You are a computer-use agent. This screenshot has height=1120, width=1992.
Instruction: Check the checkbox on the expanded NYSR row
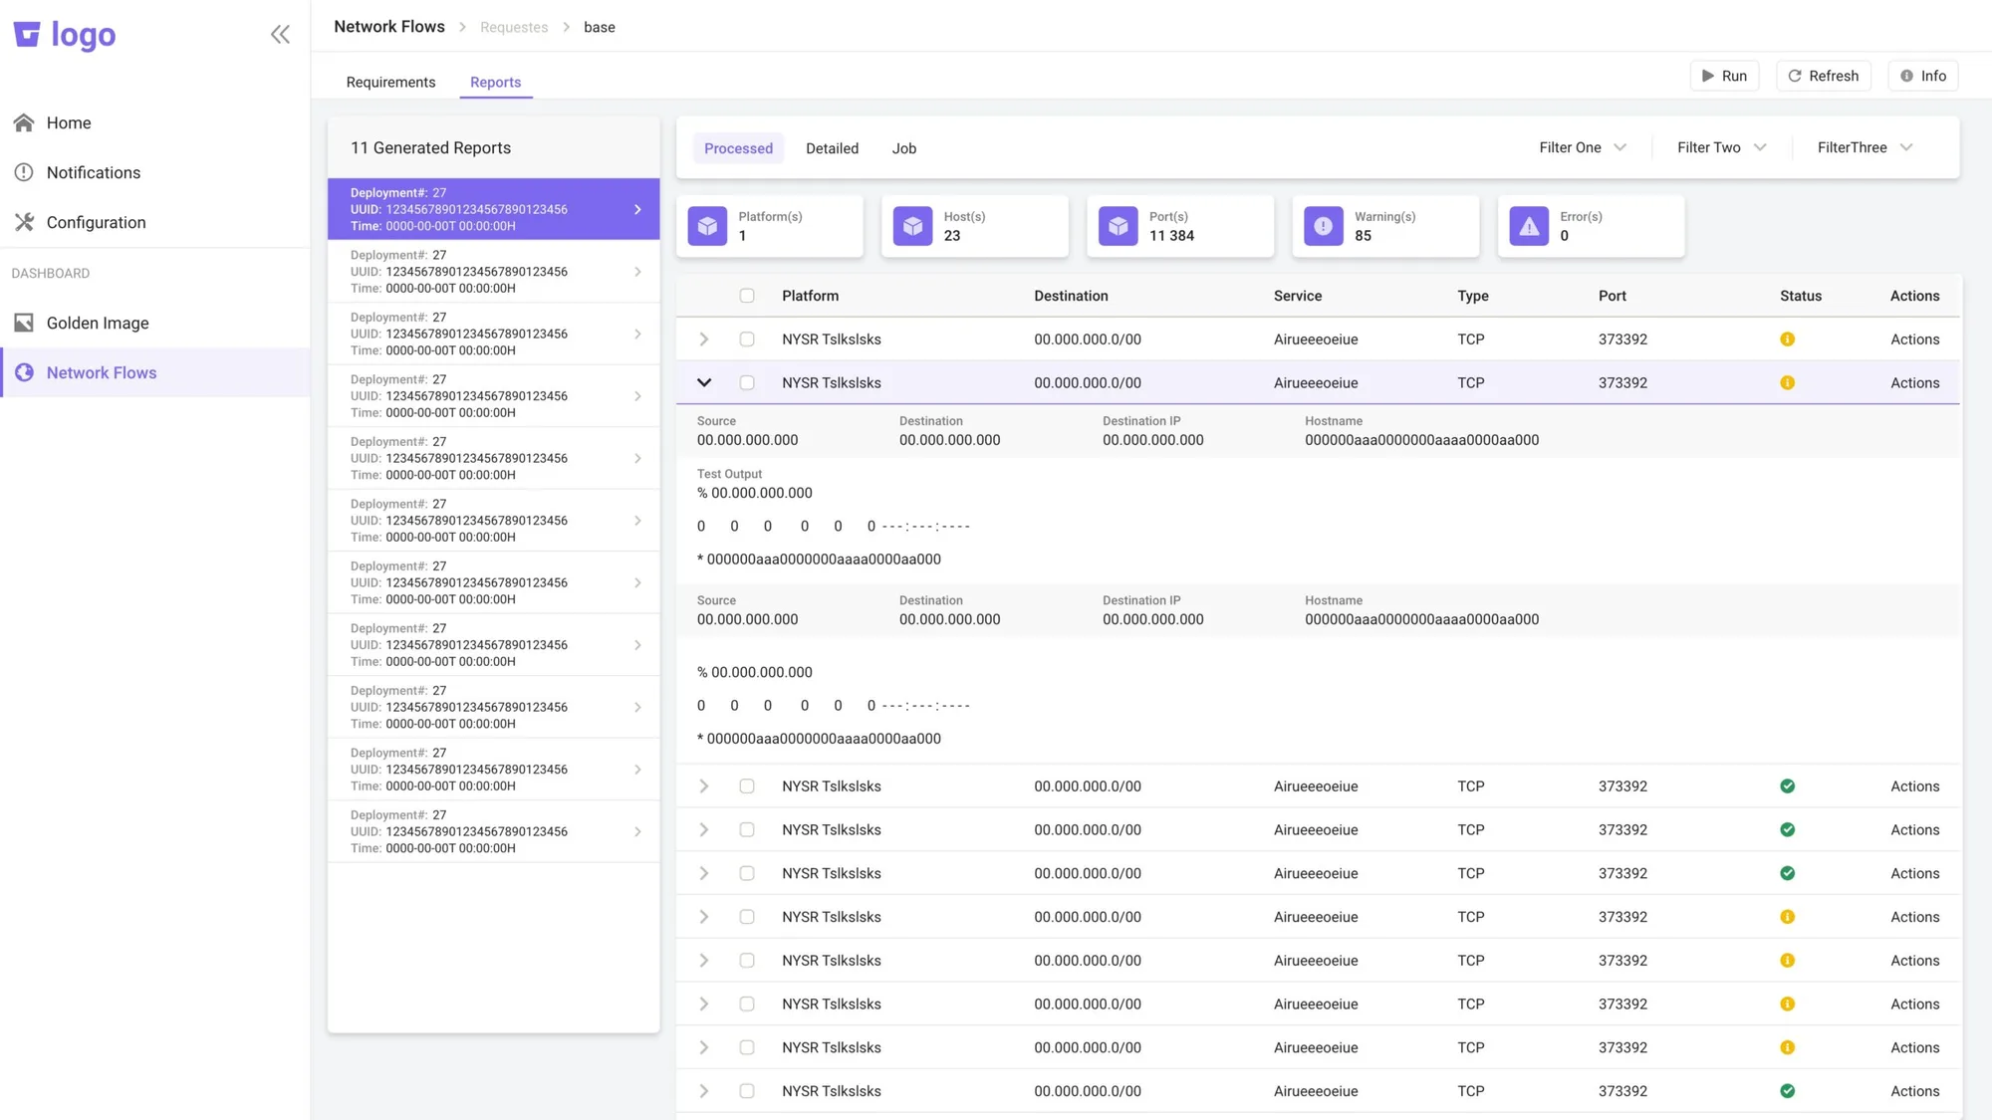point(747,382)
